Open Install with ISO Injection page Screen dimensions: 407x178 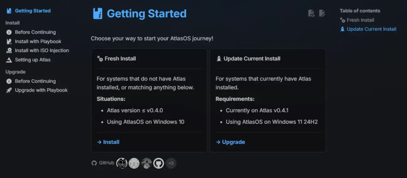(x=42, y=50)
